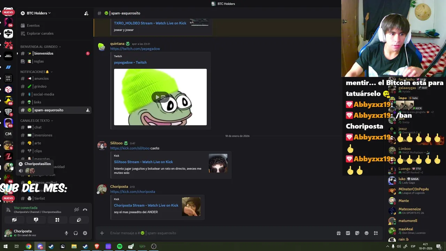This screenshot has height=251, width=446.
Task: Turn on camera in voice controls
Action: (x=14, y=220)
